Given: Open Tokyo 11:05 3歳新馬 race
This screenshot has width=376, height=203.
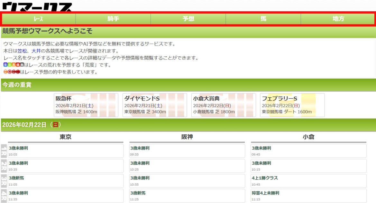Looking at the screenshot, I should point(66,181).
